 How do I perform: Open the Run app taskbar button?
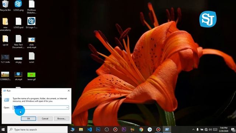coord(167,130)
